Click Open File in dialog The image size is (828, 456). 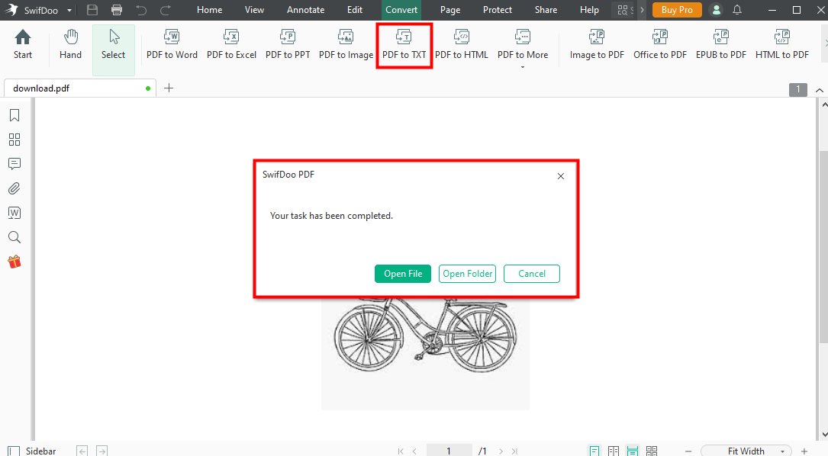(x=403, y=274)
